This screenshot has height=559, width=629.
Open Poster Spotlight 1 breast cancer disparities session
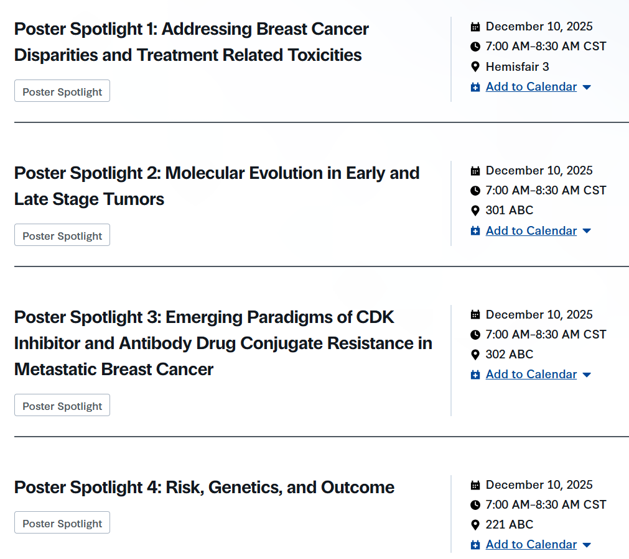pos(191,42)
